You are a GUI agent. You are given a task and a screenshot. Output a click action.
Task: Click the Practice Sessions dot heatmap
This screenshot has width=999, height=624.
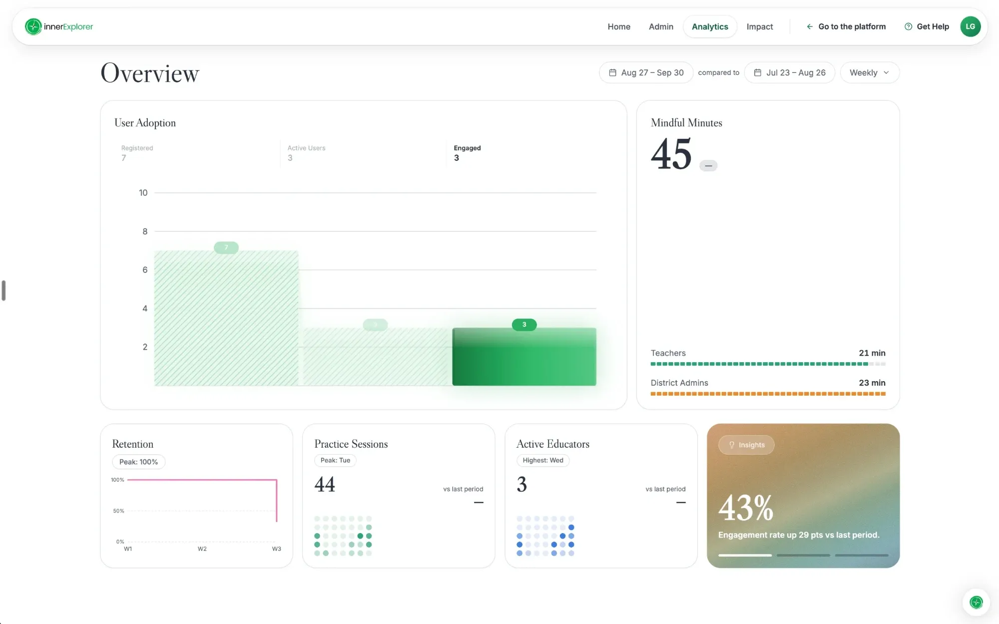343,536
